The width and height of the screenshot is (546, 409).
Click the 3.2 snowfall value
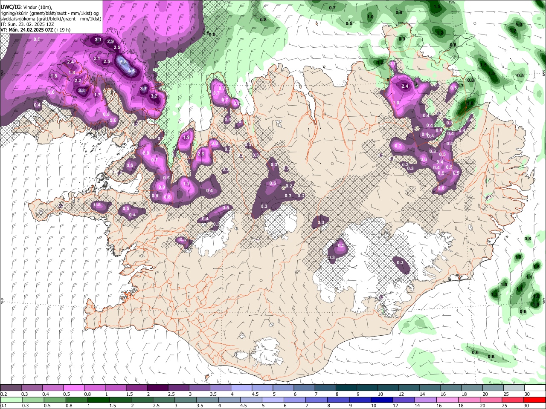point(154,96)
